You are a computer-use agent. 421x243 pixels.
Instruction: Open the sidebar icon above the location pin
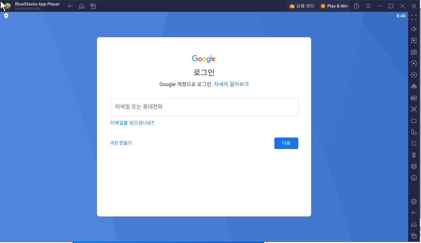(414, 144)
